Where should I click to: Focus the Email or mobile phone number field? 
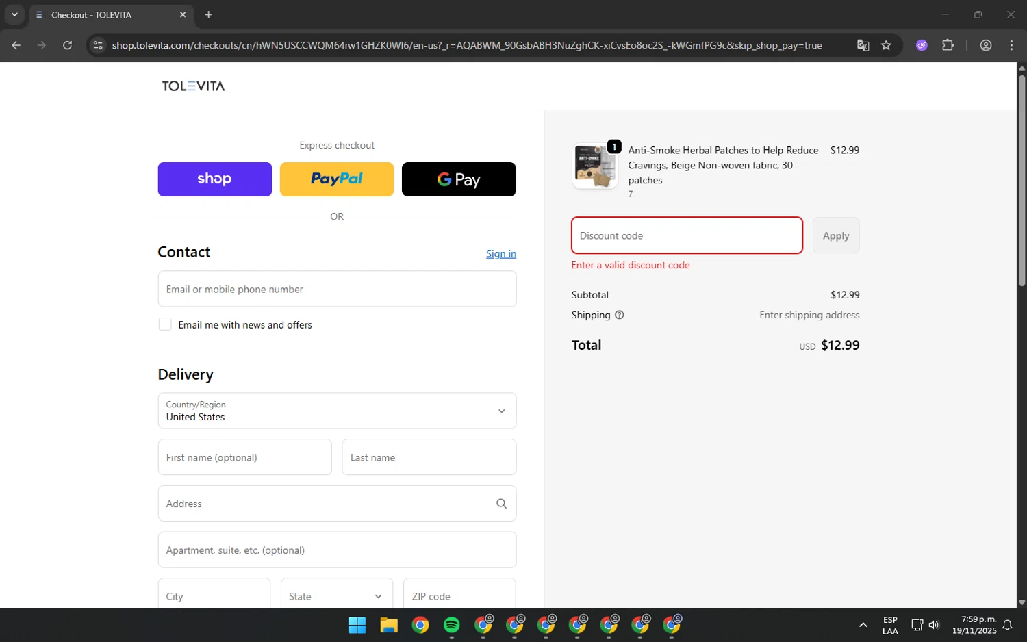[x=337, y=289]
